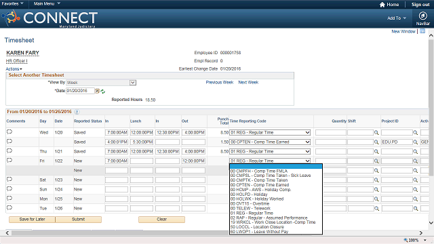The height and width of the screenshot is (244, 434).
Task: Open comment bubble for Sun 1/24 row
Action: coord(9,189)
